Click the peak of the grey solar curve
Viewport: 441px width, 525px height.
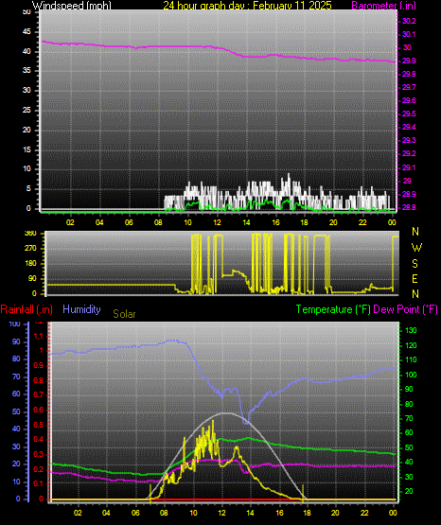tap(225, 413)
